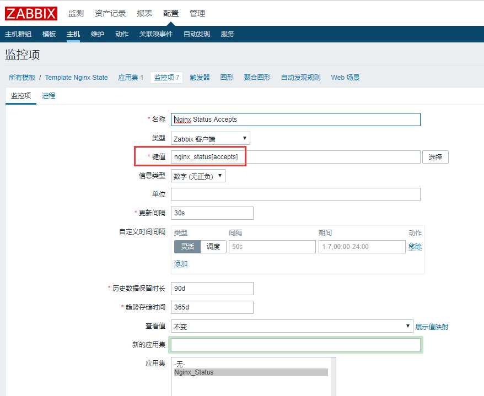Focus the 趋势存储时间 field 365d

(212, 307)
